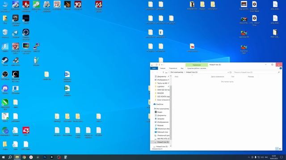Open Google Chrome from the taskbar
The image size is (286, 160).
(24, 157)
